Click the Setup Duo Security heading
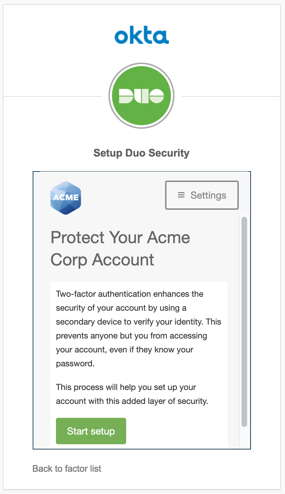The width and height of the screenshot is (285, 494). tap(141, 153)
